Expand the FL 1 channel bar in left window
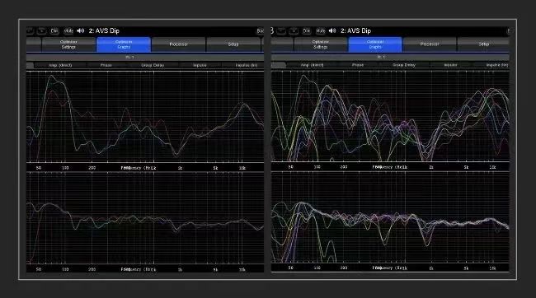 point(145,57)
